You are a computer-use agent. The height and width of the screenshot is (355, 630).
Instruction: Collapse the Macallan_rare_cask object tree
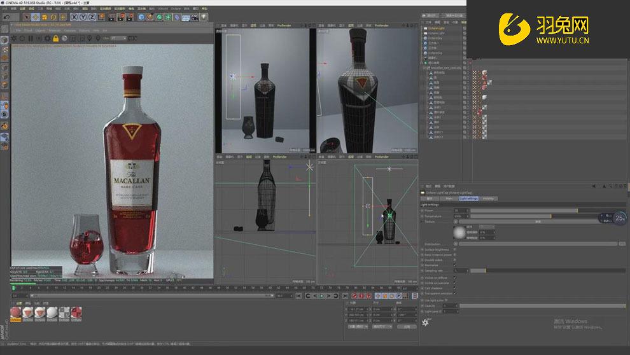click(424, 68)
